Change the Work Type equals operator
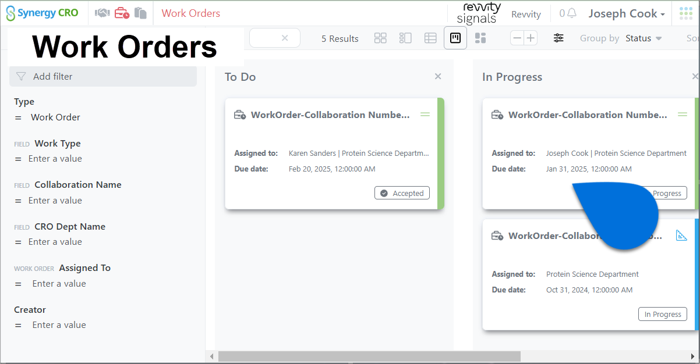This screenshot has height=364, width=700. point(18,159)
